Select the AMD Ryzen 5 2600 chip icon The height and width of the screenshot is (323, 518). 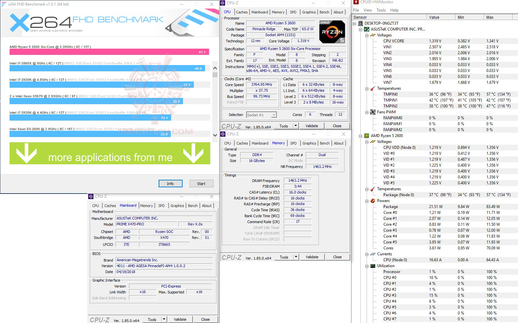[x=367, y=136]
